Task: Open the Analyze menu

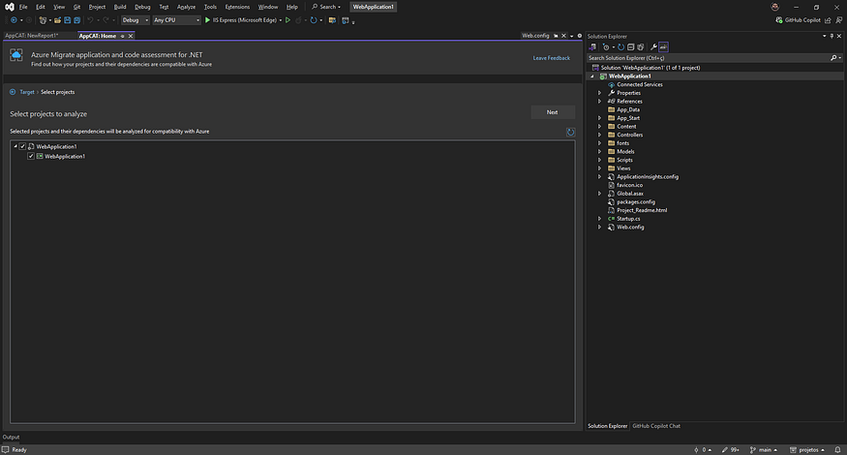Action: point(186,7)
